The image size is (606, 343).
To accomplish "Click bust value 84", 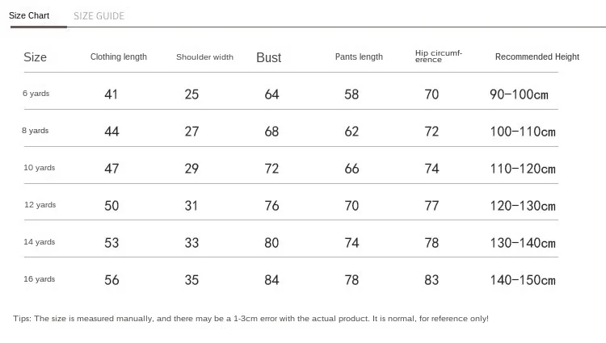I will [x=271, y=280].
